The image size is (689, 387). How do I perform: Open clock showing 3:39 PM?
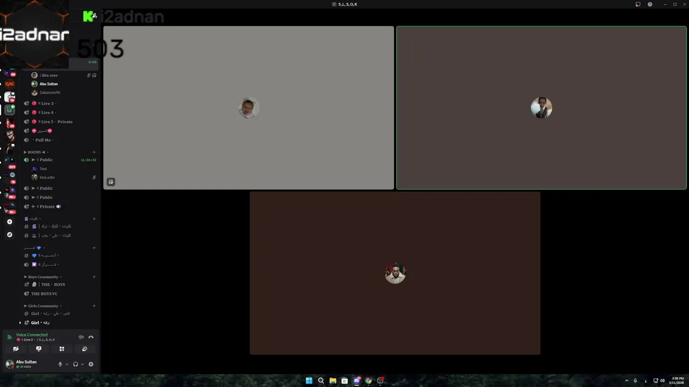(x=678, y=381)
